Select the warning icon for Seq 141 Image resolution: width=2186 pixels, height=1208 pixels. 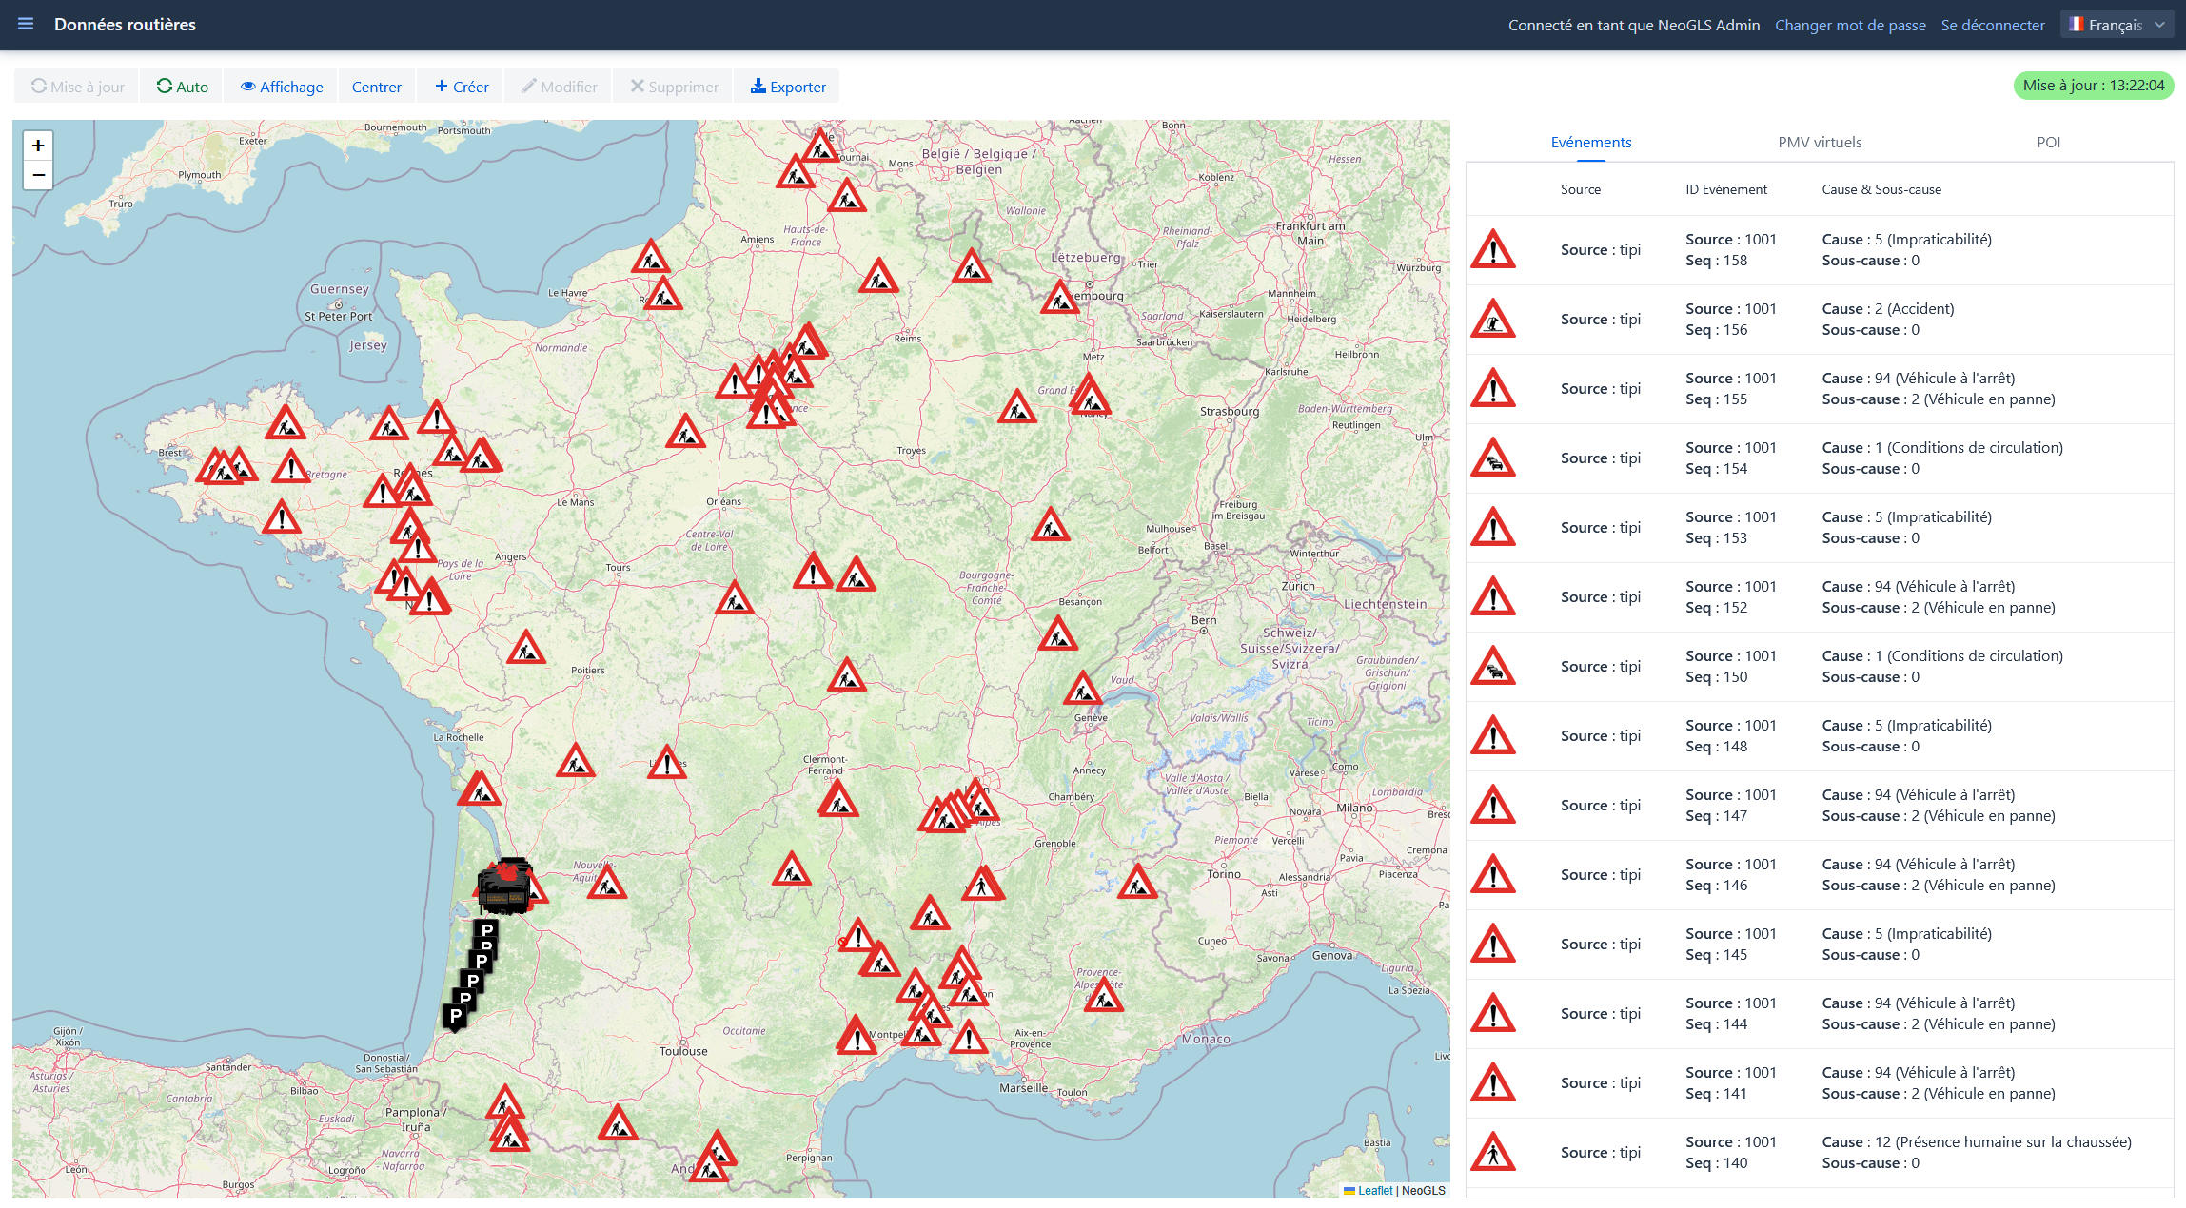click(1493, 1082)
